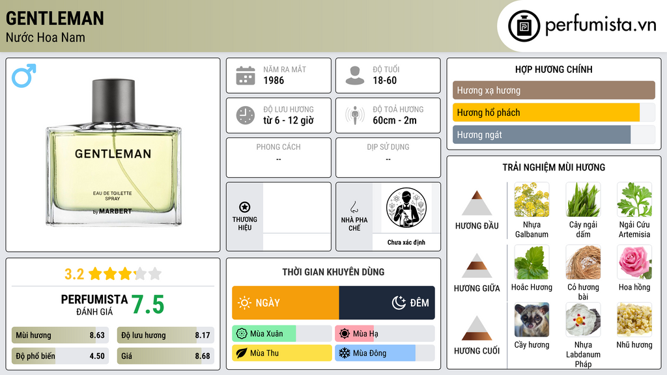The image size is (667, 375).
Task: Click the sun icon for Mùa Hạ
Action: tap(345, 334)
